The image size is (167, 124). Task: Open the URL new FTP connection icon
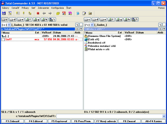click(70, 13)
